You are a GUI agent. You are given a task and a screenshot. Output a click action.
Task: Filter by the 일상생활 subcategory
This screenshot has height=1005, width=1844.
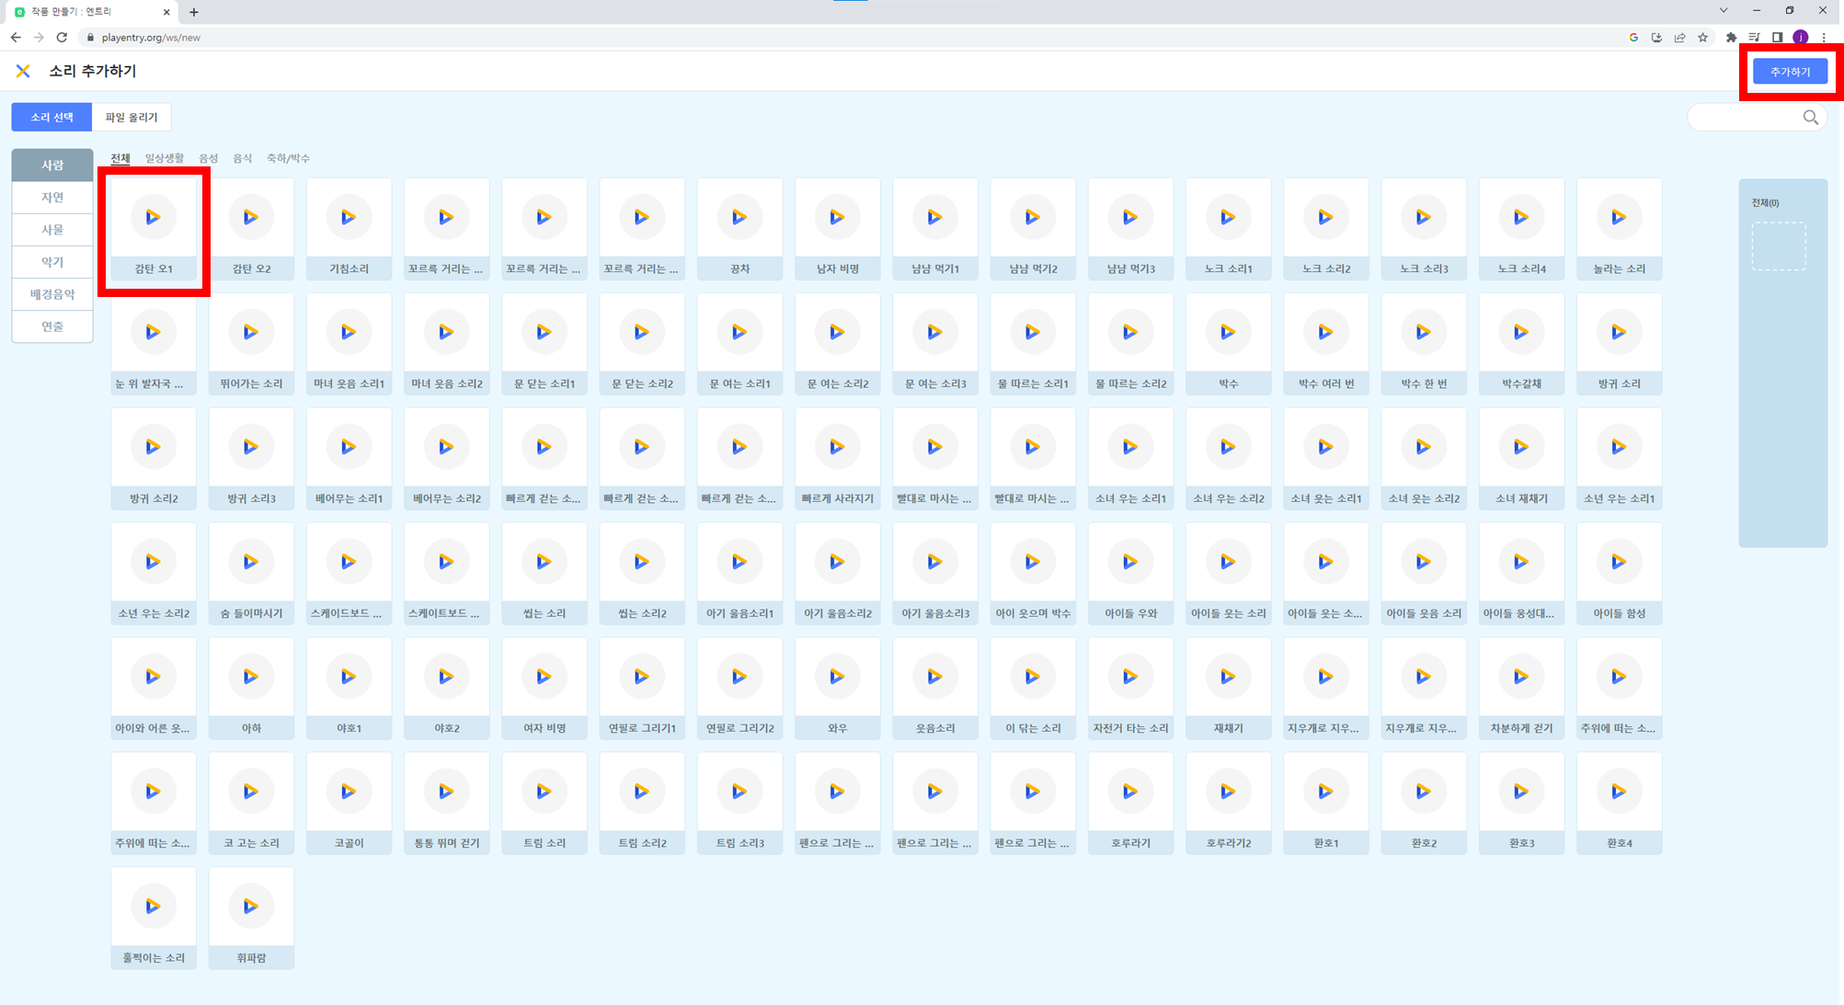pos(165,158)
